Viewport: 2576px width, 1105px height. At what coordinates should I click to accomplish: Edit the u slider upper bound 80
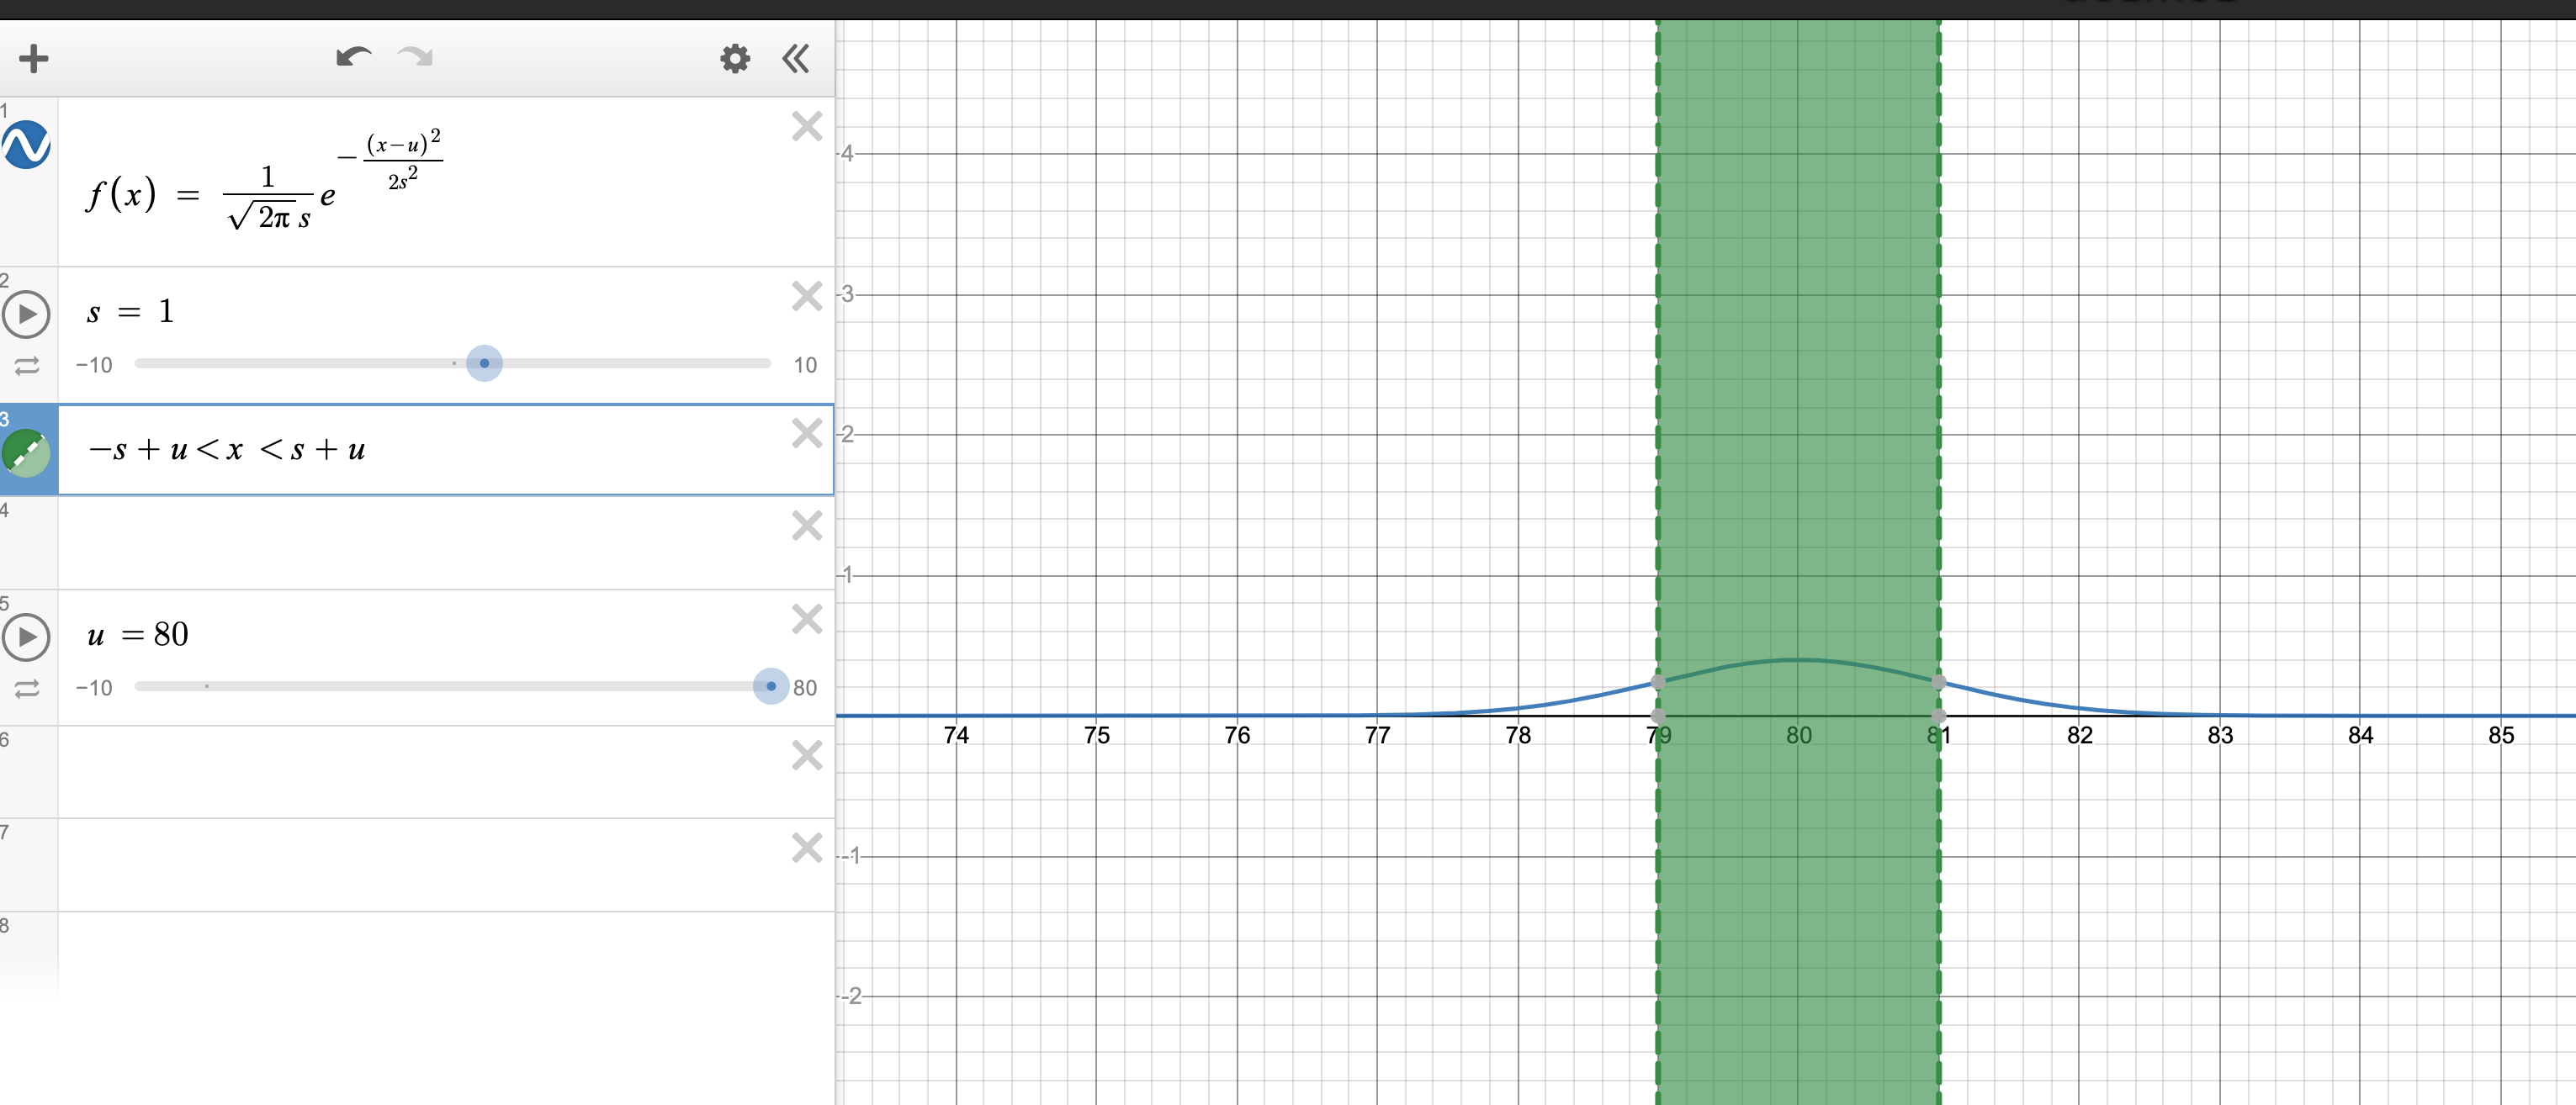[x=805, y=688]
